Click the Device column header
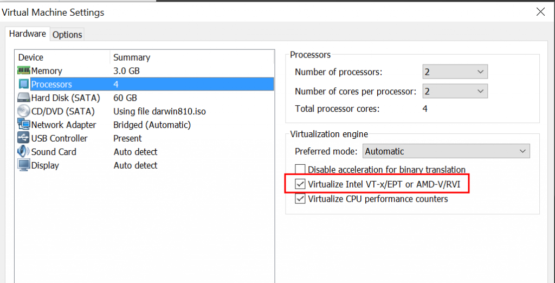The image size is (555, 283). pos(31,57)
